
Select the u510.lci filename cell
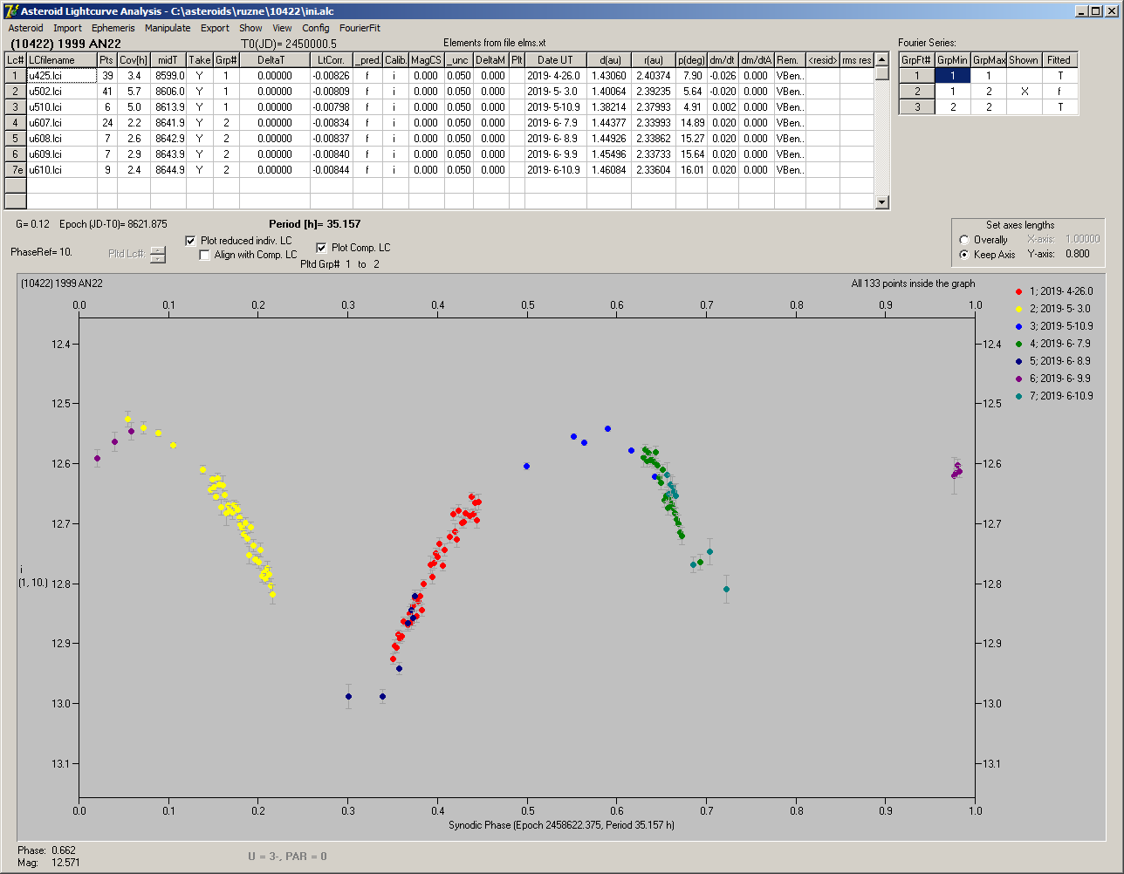[61, 107]
